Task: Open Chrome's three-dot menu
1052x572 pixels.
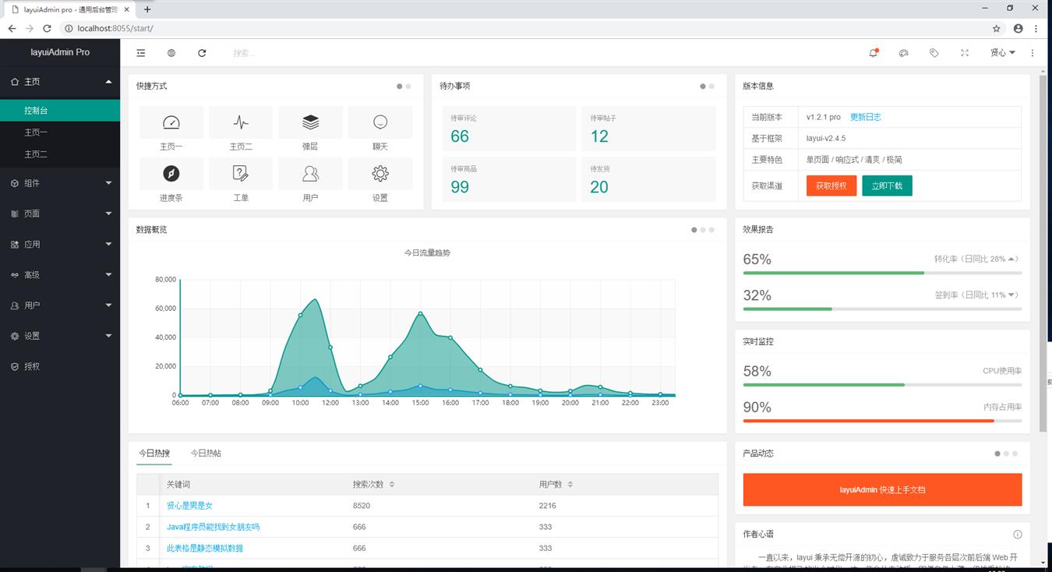Action: 1036,28
